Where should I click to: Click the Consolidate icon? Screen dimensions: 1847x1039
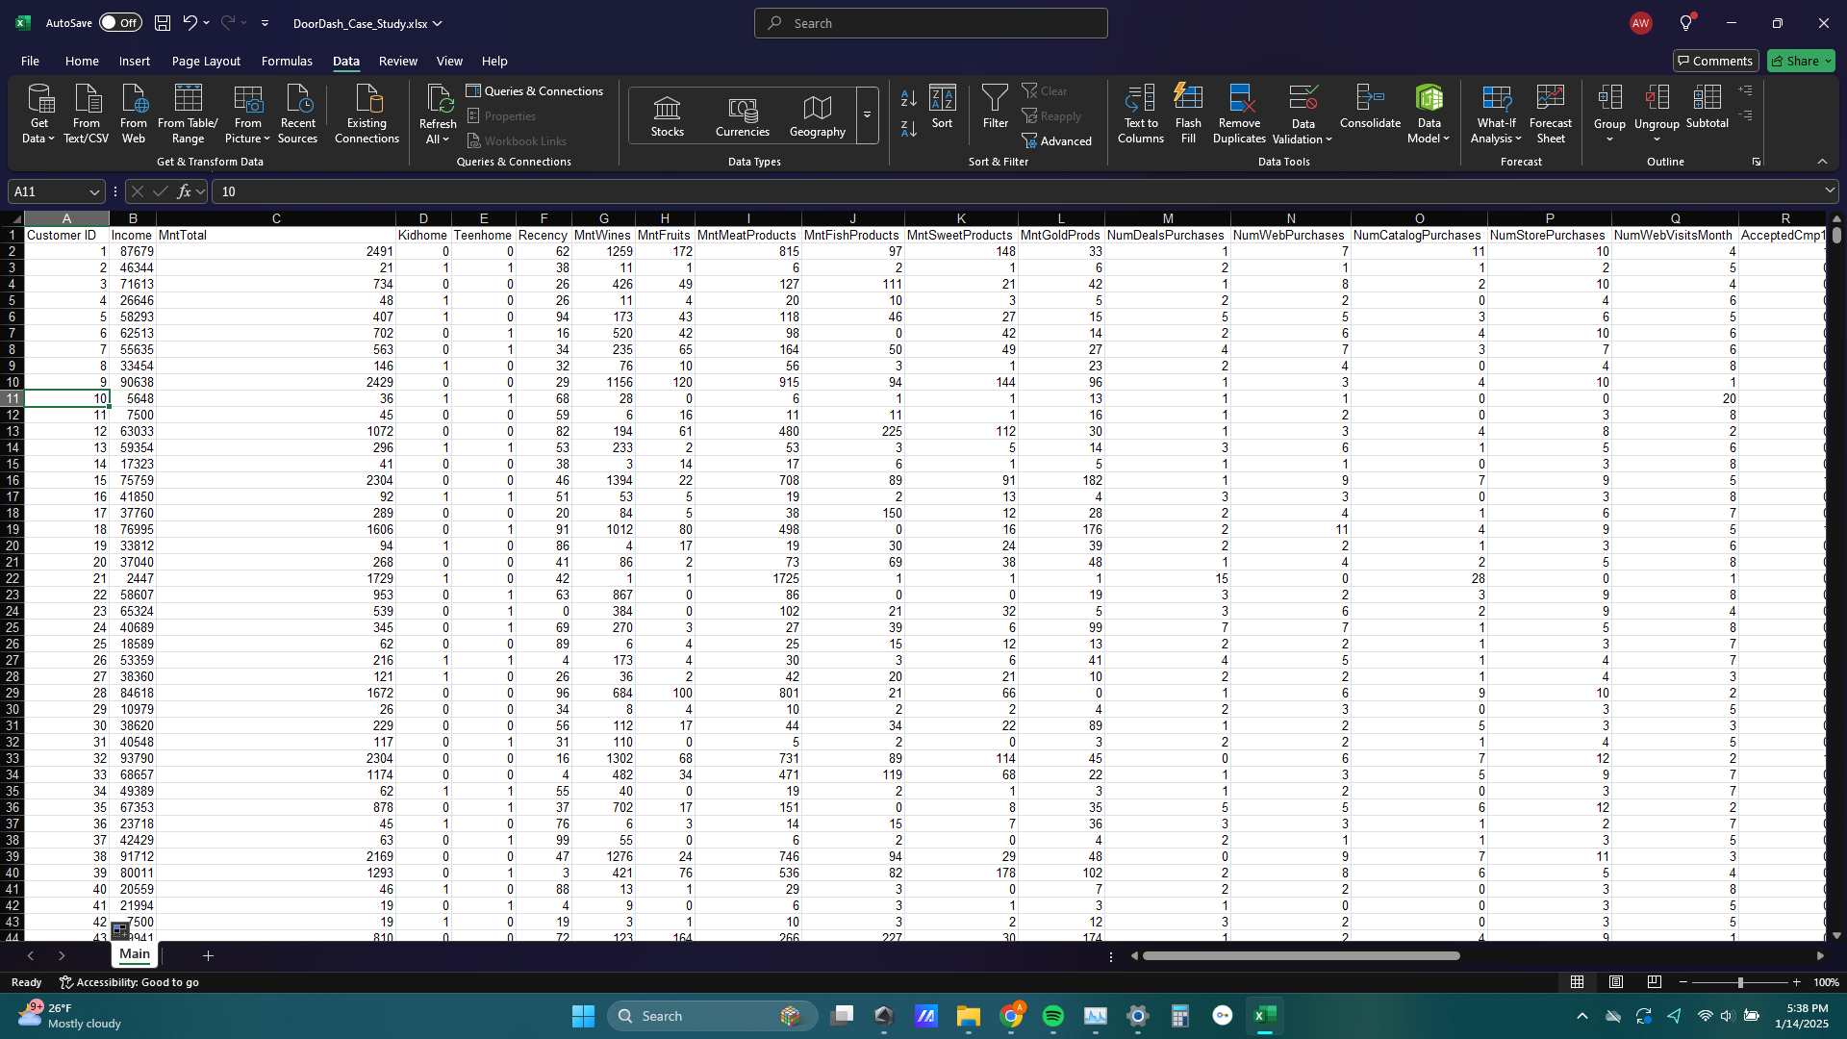pos(1370,99)
